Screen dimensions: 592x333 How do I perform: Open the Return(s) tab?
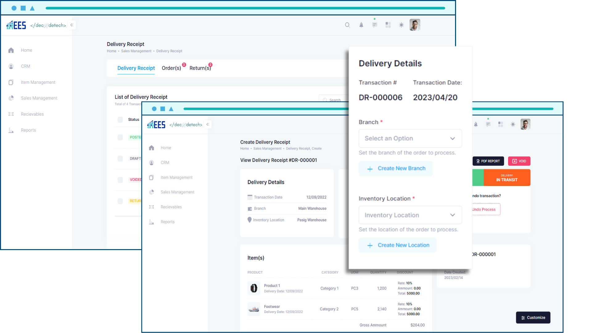pyautogui.click(x=200, y=68)
